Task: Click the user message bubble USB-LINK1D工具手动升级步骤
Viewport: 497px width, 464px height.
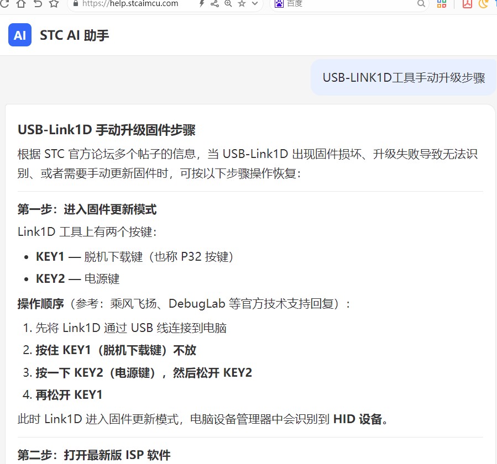Action: (x=404, y=77)
